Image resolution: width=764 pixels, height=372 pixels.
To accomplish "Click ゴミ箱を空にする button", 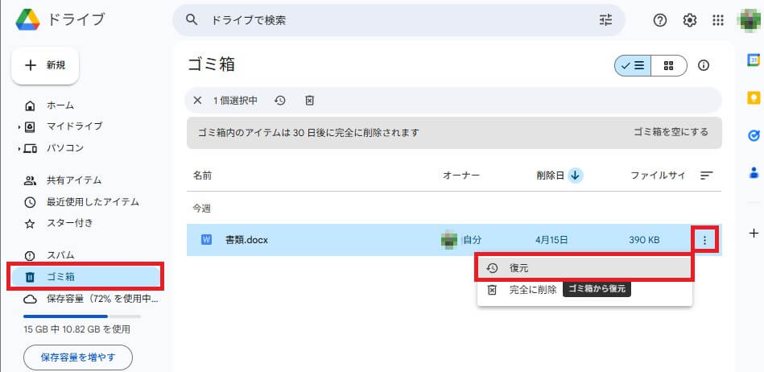I will click(671, 132).
